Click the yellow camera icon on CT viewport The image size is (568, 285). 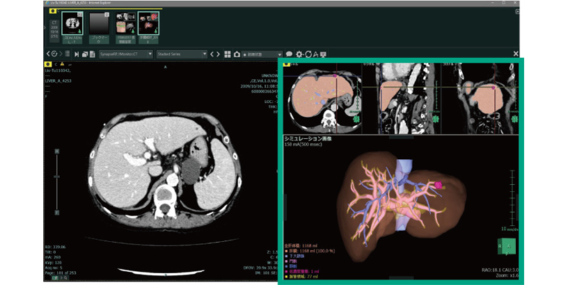[48, 64]
